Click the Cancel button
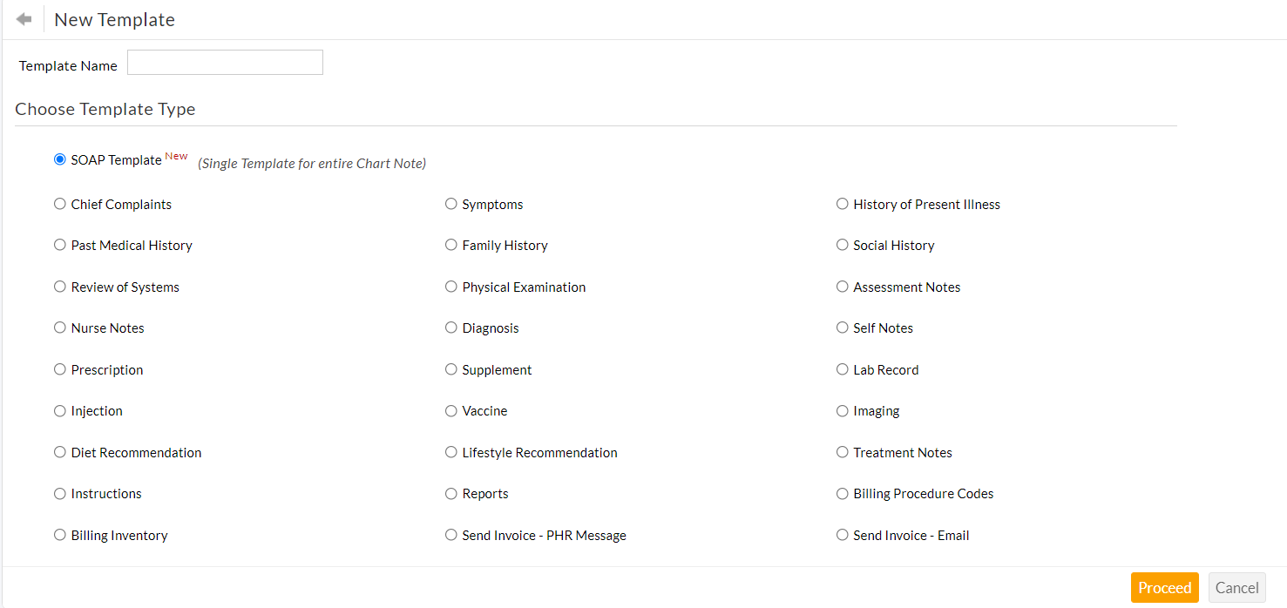This screenshot has height=608, width=1287. tap(1236, 587)
